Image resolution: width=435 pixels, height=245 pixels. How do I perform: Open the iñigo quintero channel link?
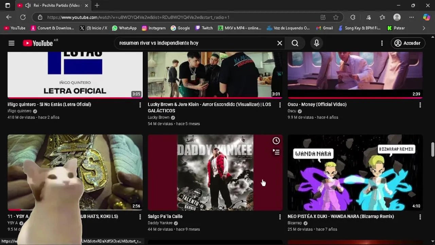tap(19, 111)
